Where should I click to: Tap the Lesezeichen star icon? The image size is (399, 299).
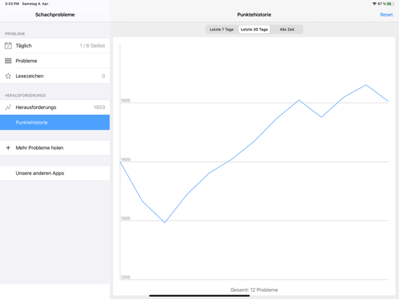(x=8, y=76)
